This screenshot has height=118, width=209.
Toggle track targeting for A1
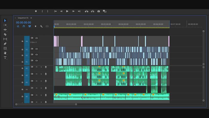click(27, 68)
